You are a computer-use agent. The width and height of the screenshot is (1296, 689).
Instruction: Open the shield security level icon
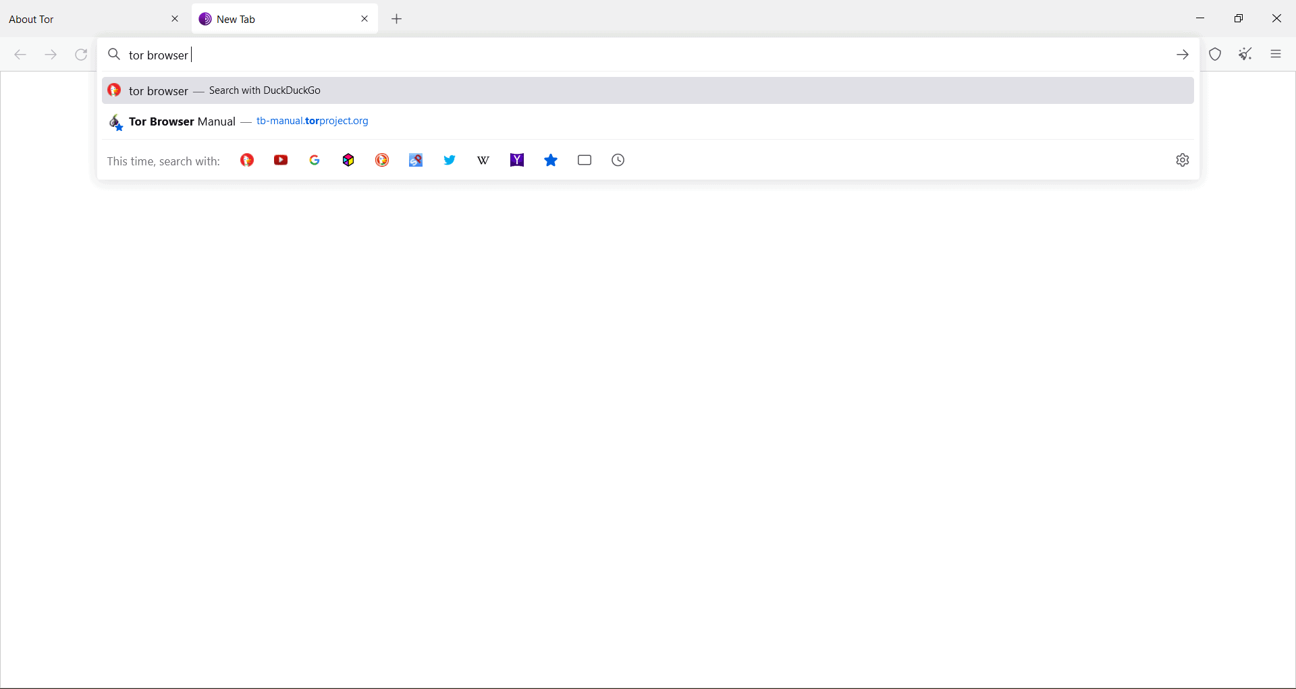pos(1215,55)
